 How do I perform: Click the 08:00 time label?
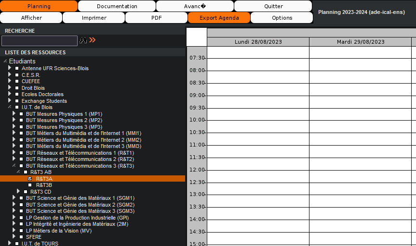197,70
